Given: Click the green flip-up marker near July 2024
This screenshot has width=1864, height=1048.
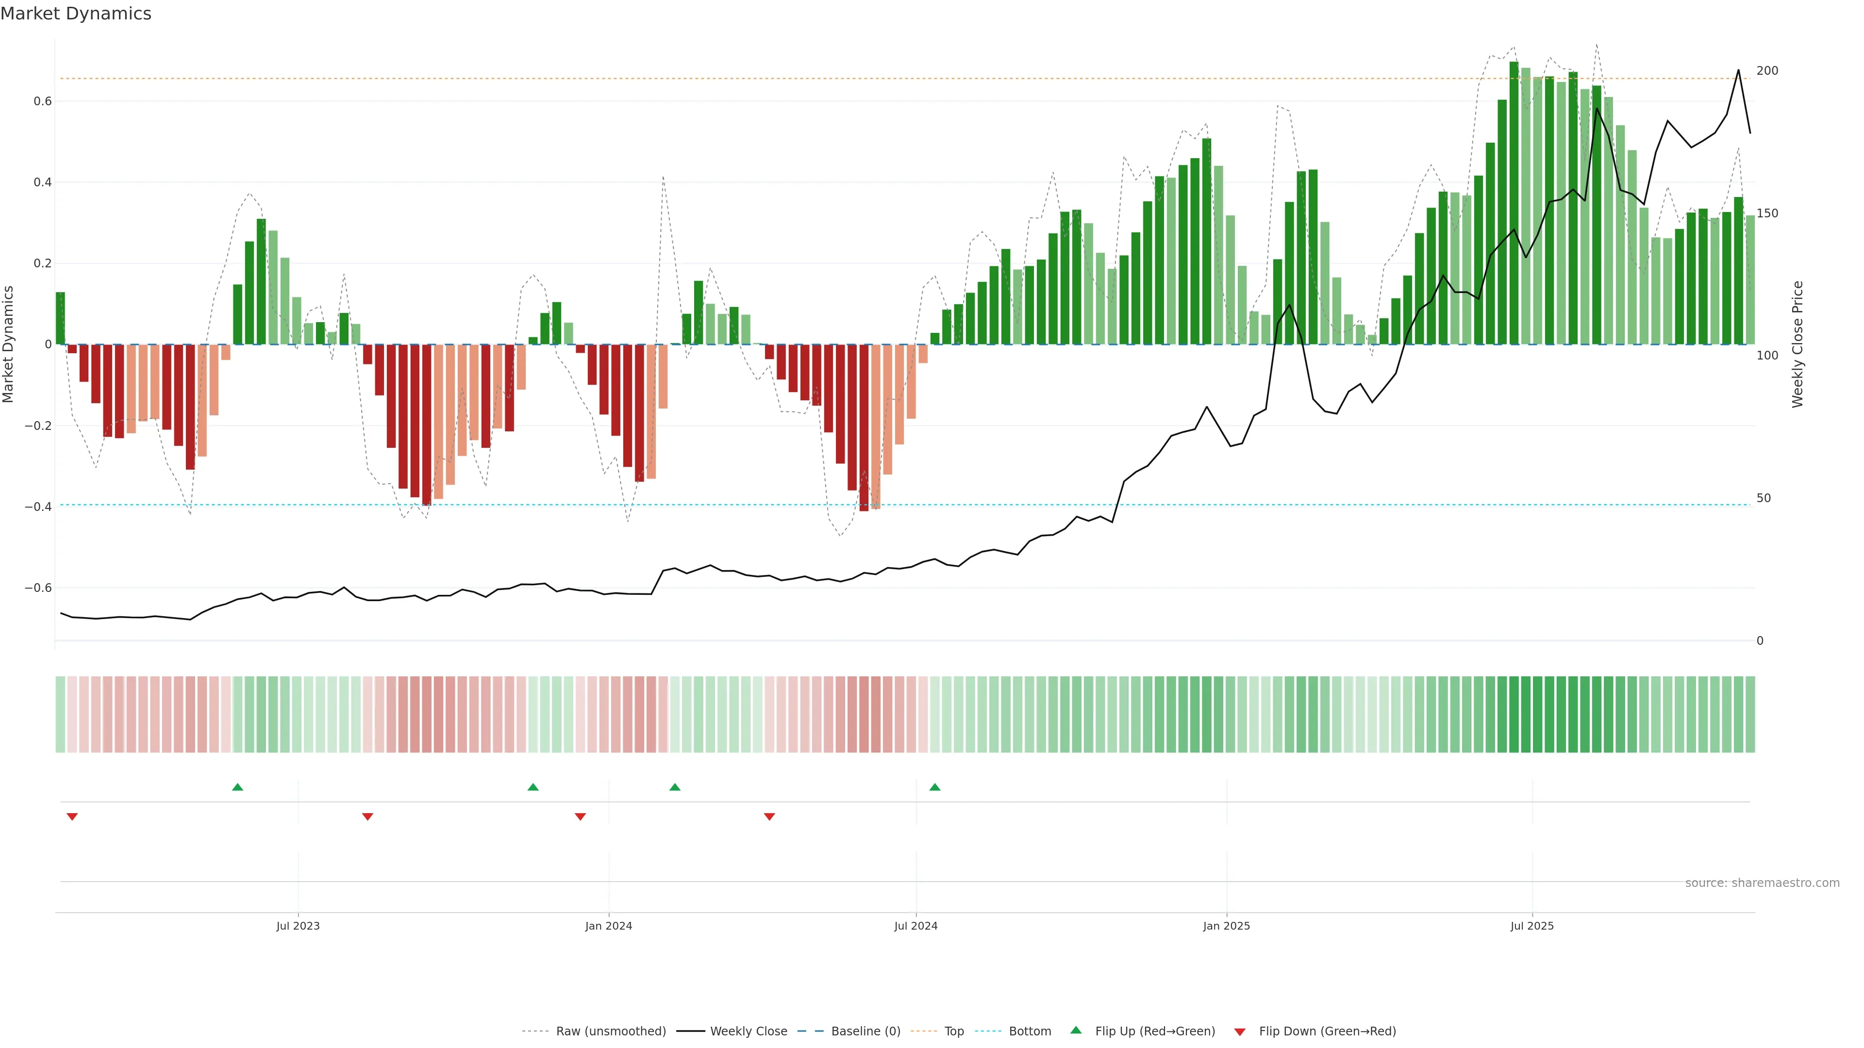Looking at the screenshot, I should tap(935, 787).
